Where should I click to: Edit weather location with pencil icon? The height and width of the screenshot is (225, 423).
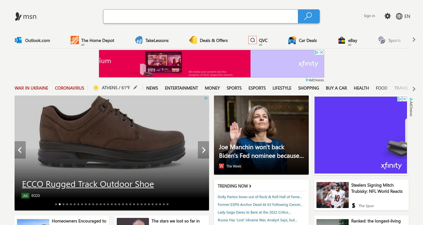point(135,88)
